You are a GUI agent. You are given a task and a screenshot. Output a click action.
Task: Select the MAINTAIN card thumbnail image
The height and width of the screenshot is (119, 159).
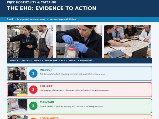click(18, 106)
